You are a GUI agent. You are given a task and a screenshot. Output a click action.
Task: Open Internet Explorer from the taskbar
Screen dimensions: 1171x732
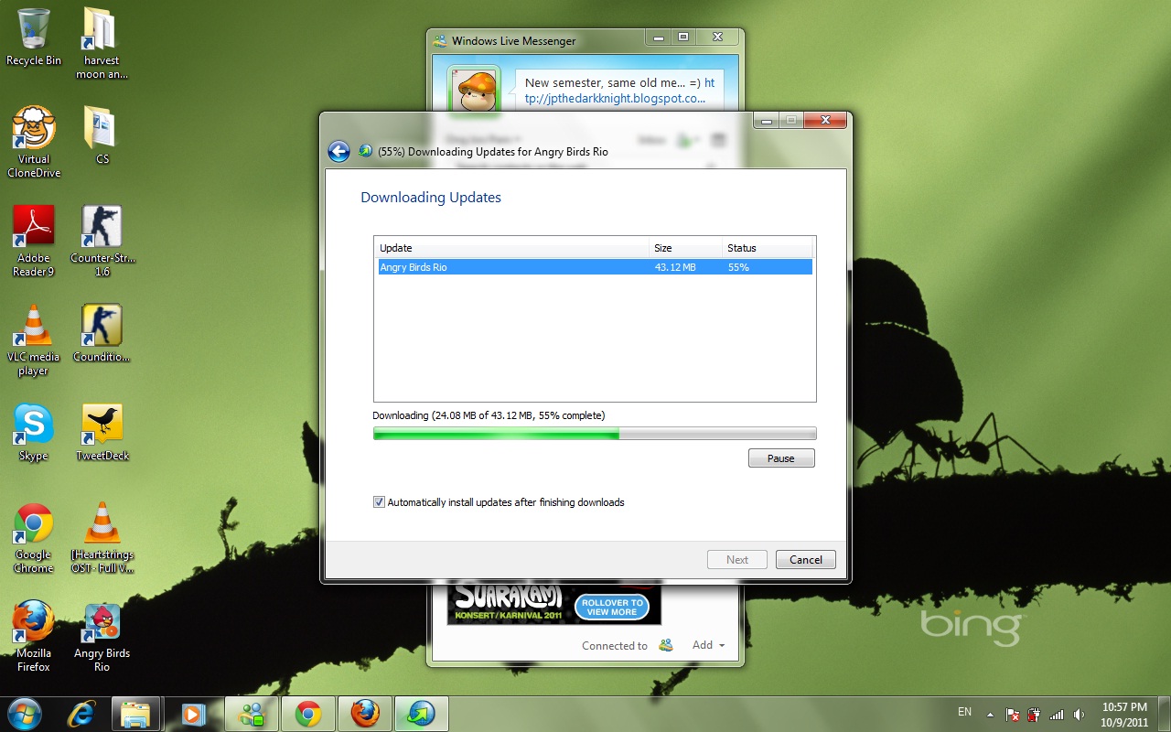coord(80,713)
